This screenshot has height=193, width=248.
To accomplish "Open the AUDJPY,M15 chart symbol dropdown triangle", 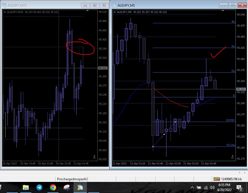I will click(x=5, y=12).
